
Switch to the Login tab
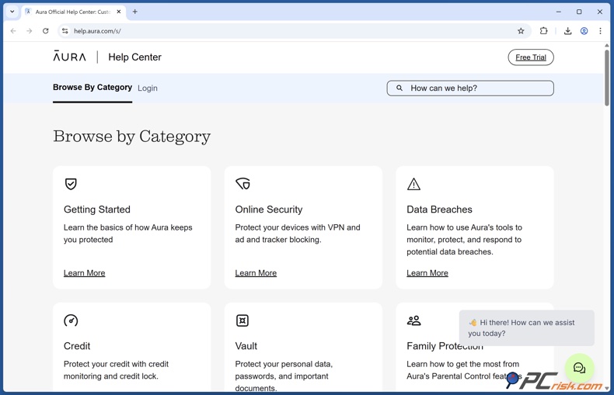tap(148, 88)
